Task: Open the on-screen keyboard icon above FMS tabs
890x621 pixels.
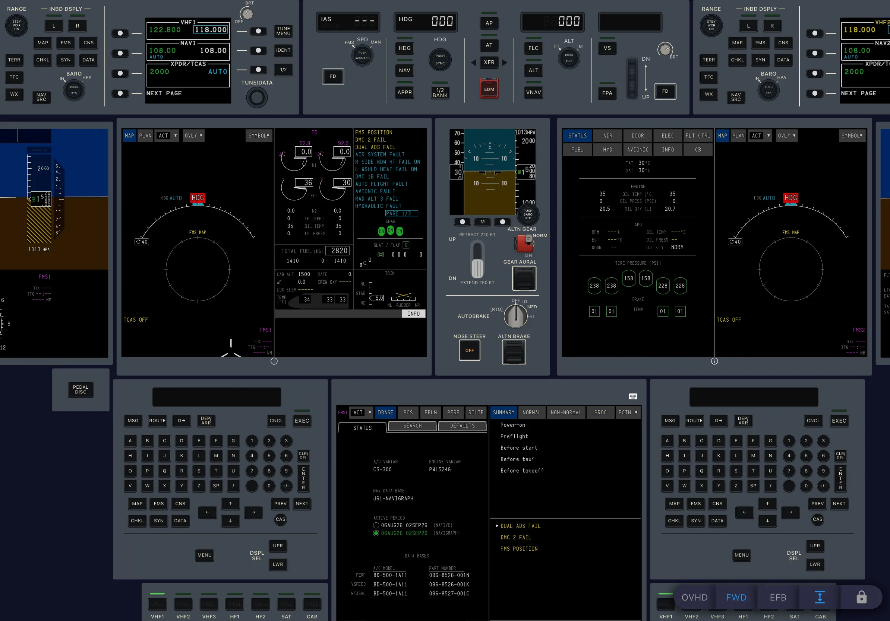Action: tap(632, 396)
